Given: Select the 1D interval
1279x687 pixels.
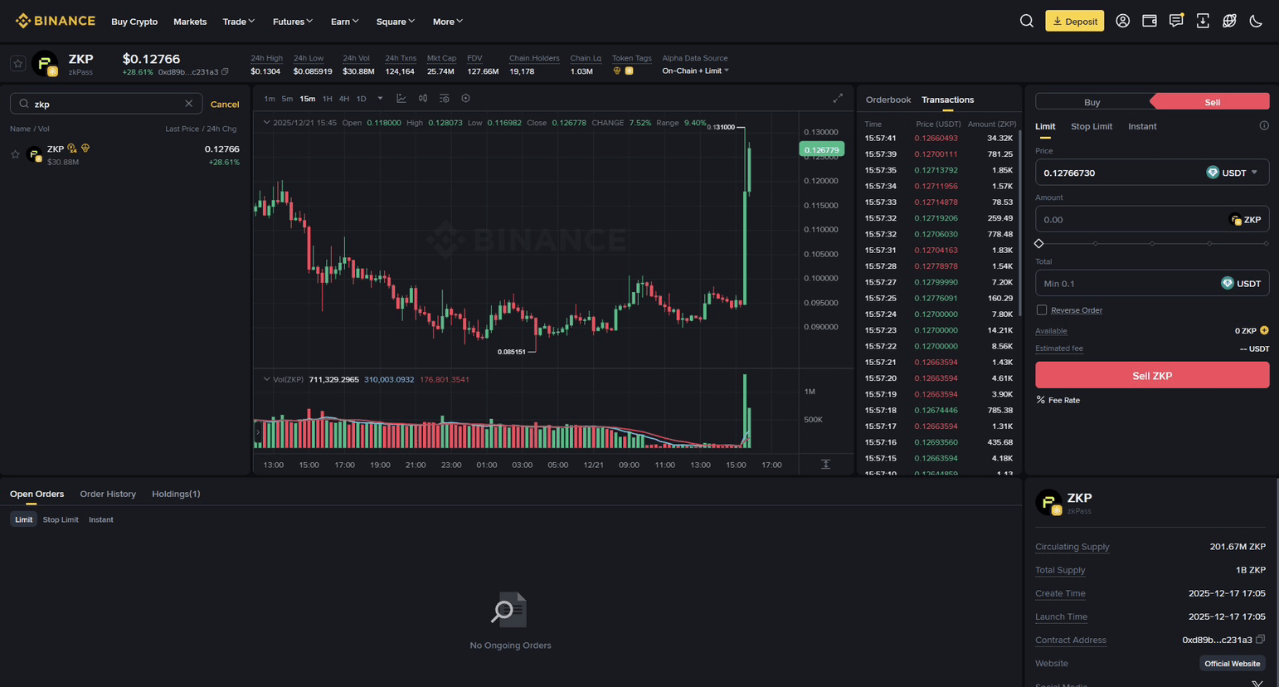Looking at the screenshot, I should pyautogui.click(x=361, y=99).
